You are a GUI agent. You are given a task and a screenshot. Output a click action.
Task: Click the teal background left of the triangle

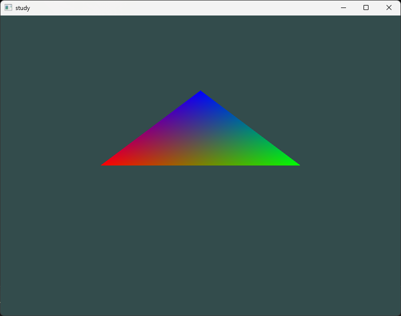click(60, 140)
